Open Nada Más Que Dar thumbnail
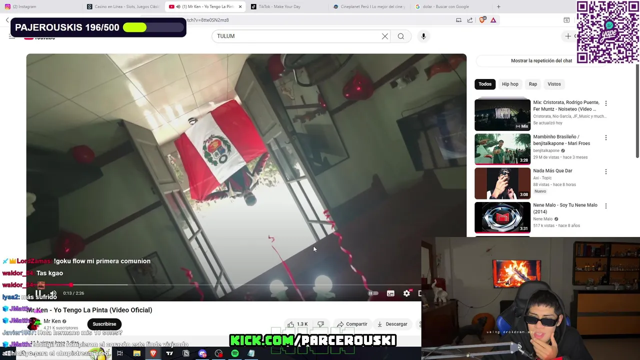This screenshot has height=360, width=640. 502,183
